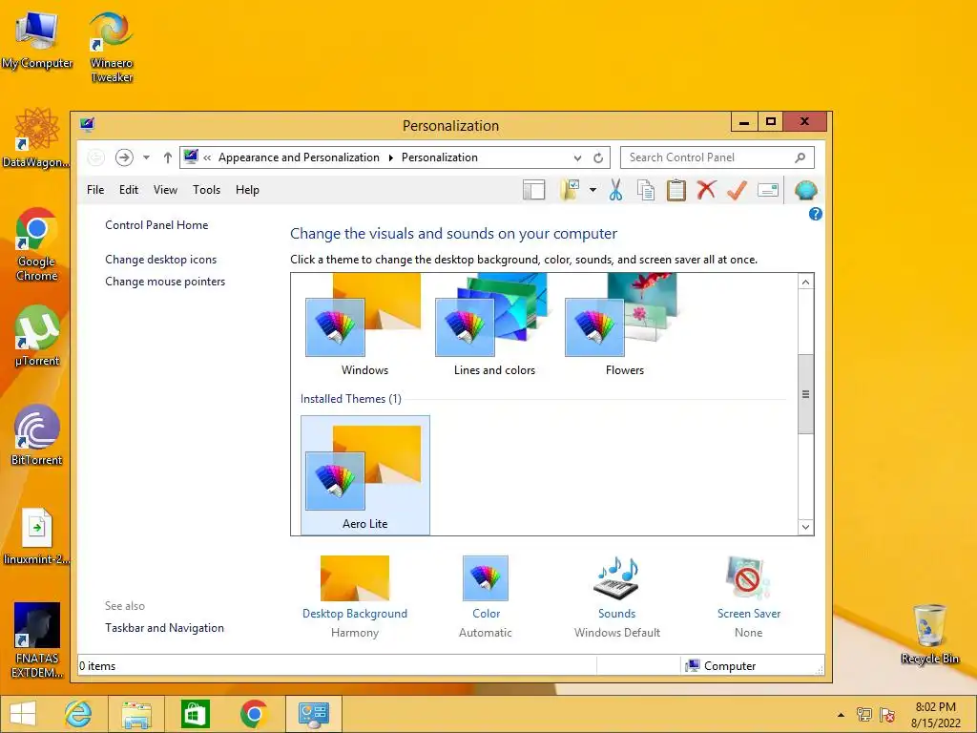Screen dimensions: 977x733
Task: Open Control Panel Home link
Action: [x=156, y=225]
